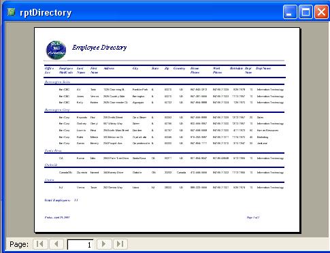Screen dimensions: 330x253
Task: Click the Home Phone column header
Action: (195, 70)
